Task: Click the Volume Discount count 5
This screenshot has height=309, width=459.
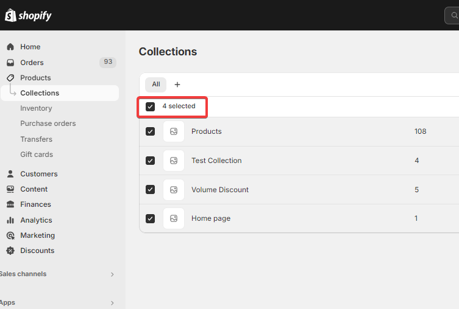Action: click(416, 190)
